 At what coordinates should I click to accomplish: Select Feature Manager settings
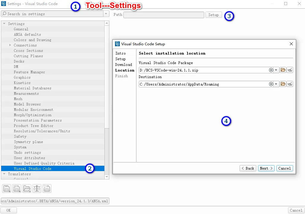[x=29, y=72]
